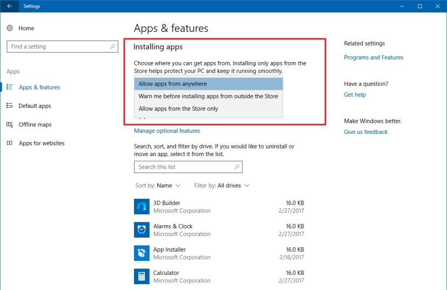Viewport: 447px width, 290px height.
Task: Click the Alarms & Clock app icon
Action: [x=142, y=230]
